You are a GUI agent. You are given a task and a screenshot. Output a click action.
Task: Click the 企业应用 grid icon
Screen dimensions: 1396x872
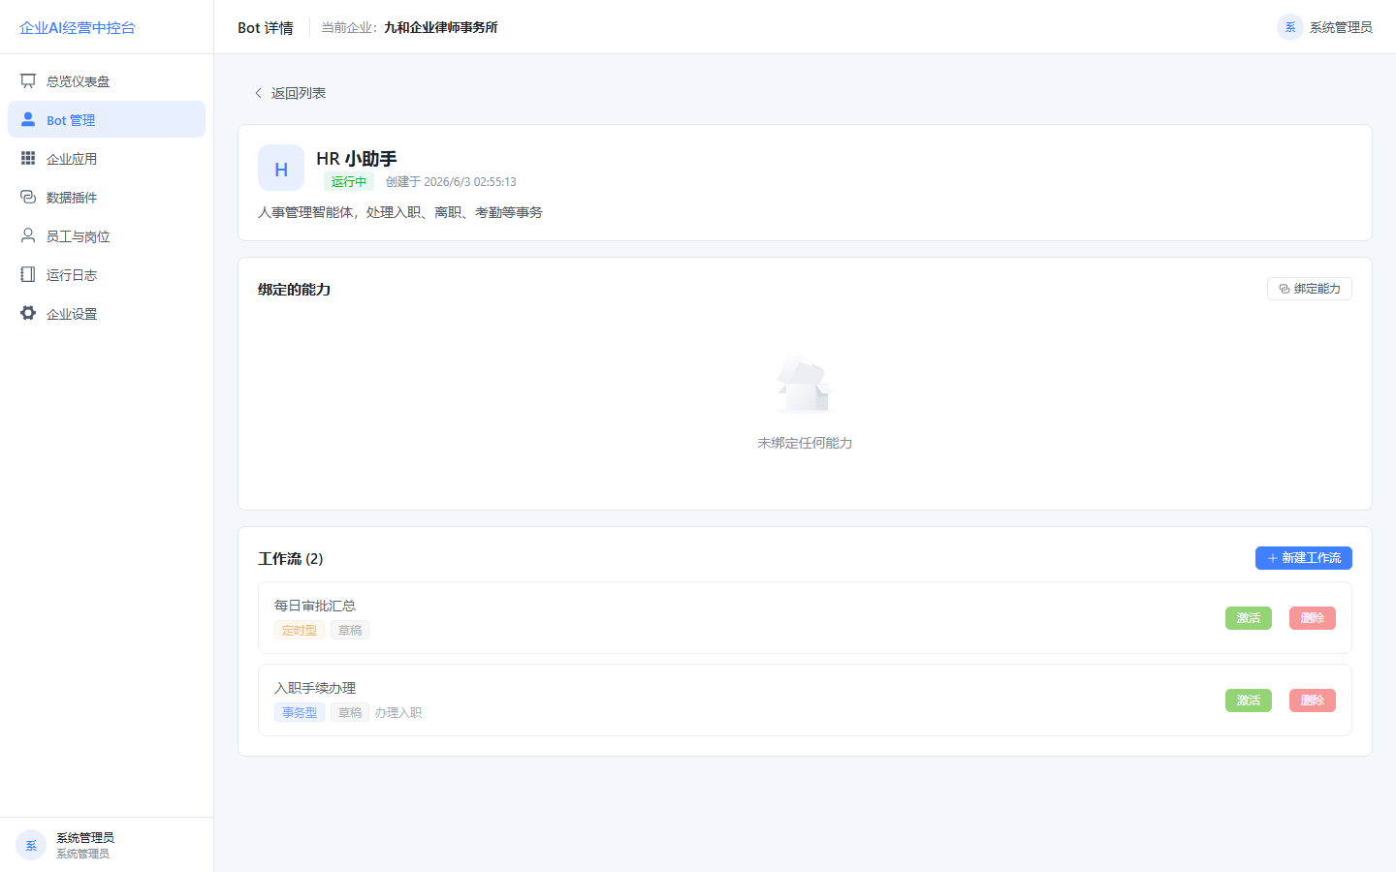click(28, 158)
